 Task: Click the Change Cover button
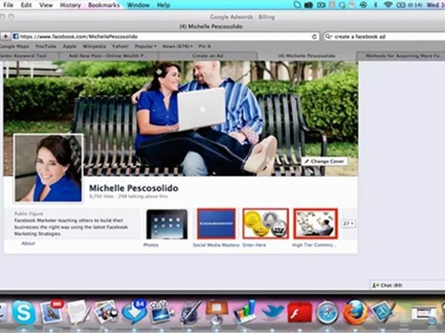pyautogui.click(x=324, y=161)
